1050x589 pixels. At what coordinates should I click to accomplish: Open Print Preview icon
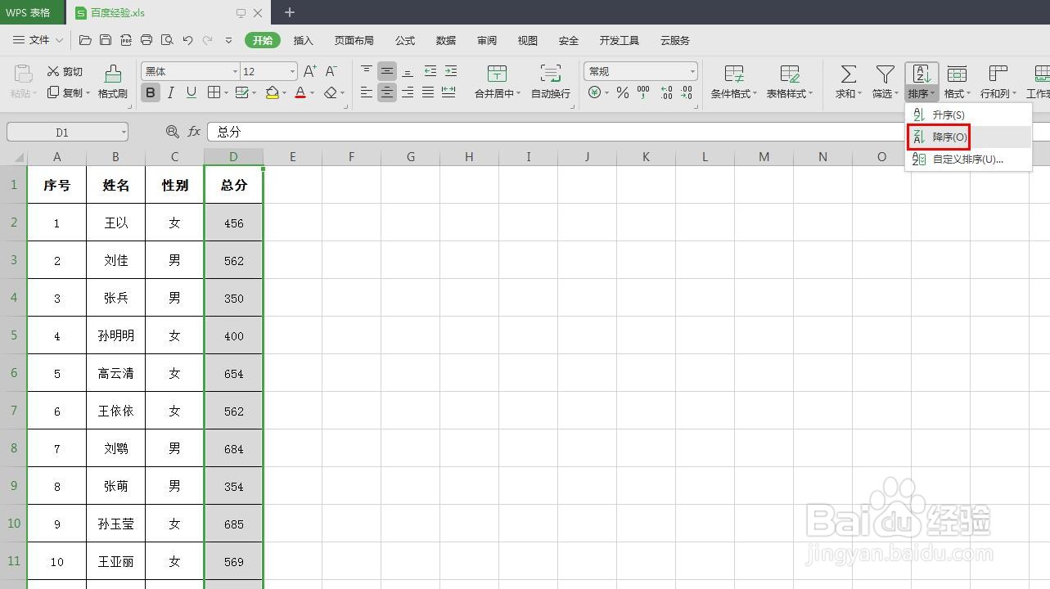pos(167,40)
